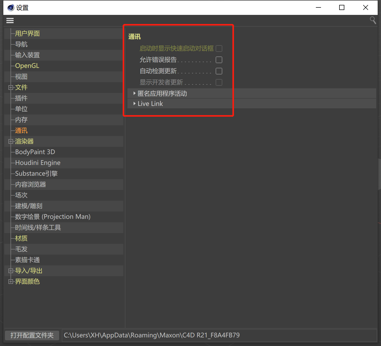The height and width of the screenshot is (346, 381).
Task: Toggle 启动时显示快速启动对话框 checkbox
Action: pyautogui.click(x=219, y=49)
